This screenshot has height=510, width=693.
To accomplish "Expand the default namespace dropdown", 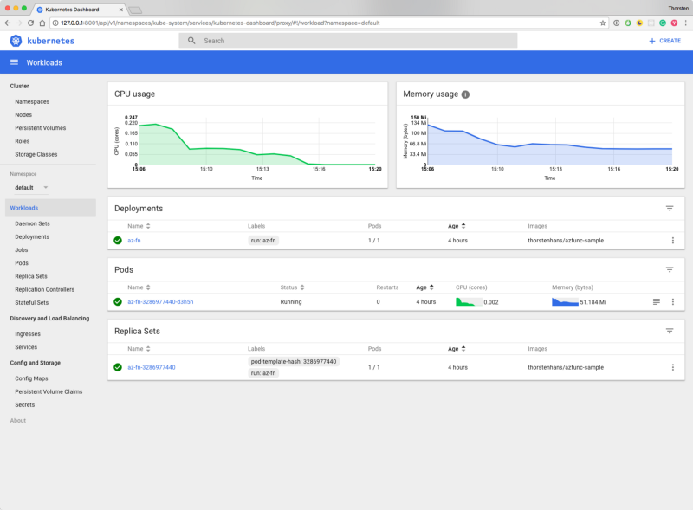I will coord(45,188).
